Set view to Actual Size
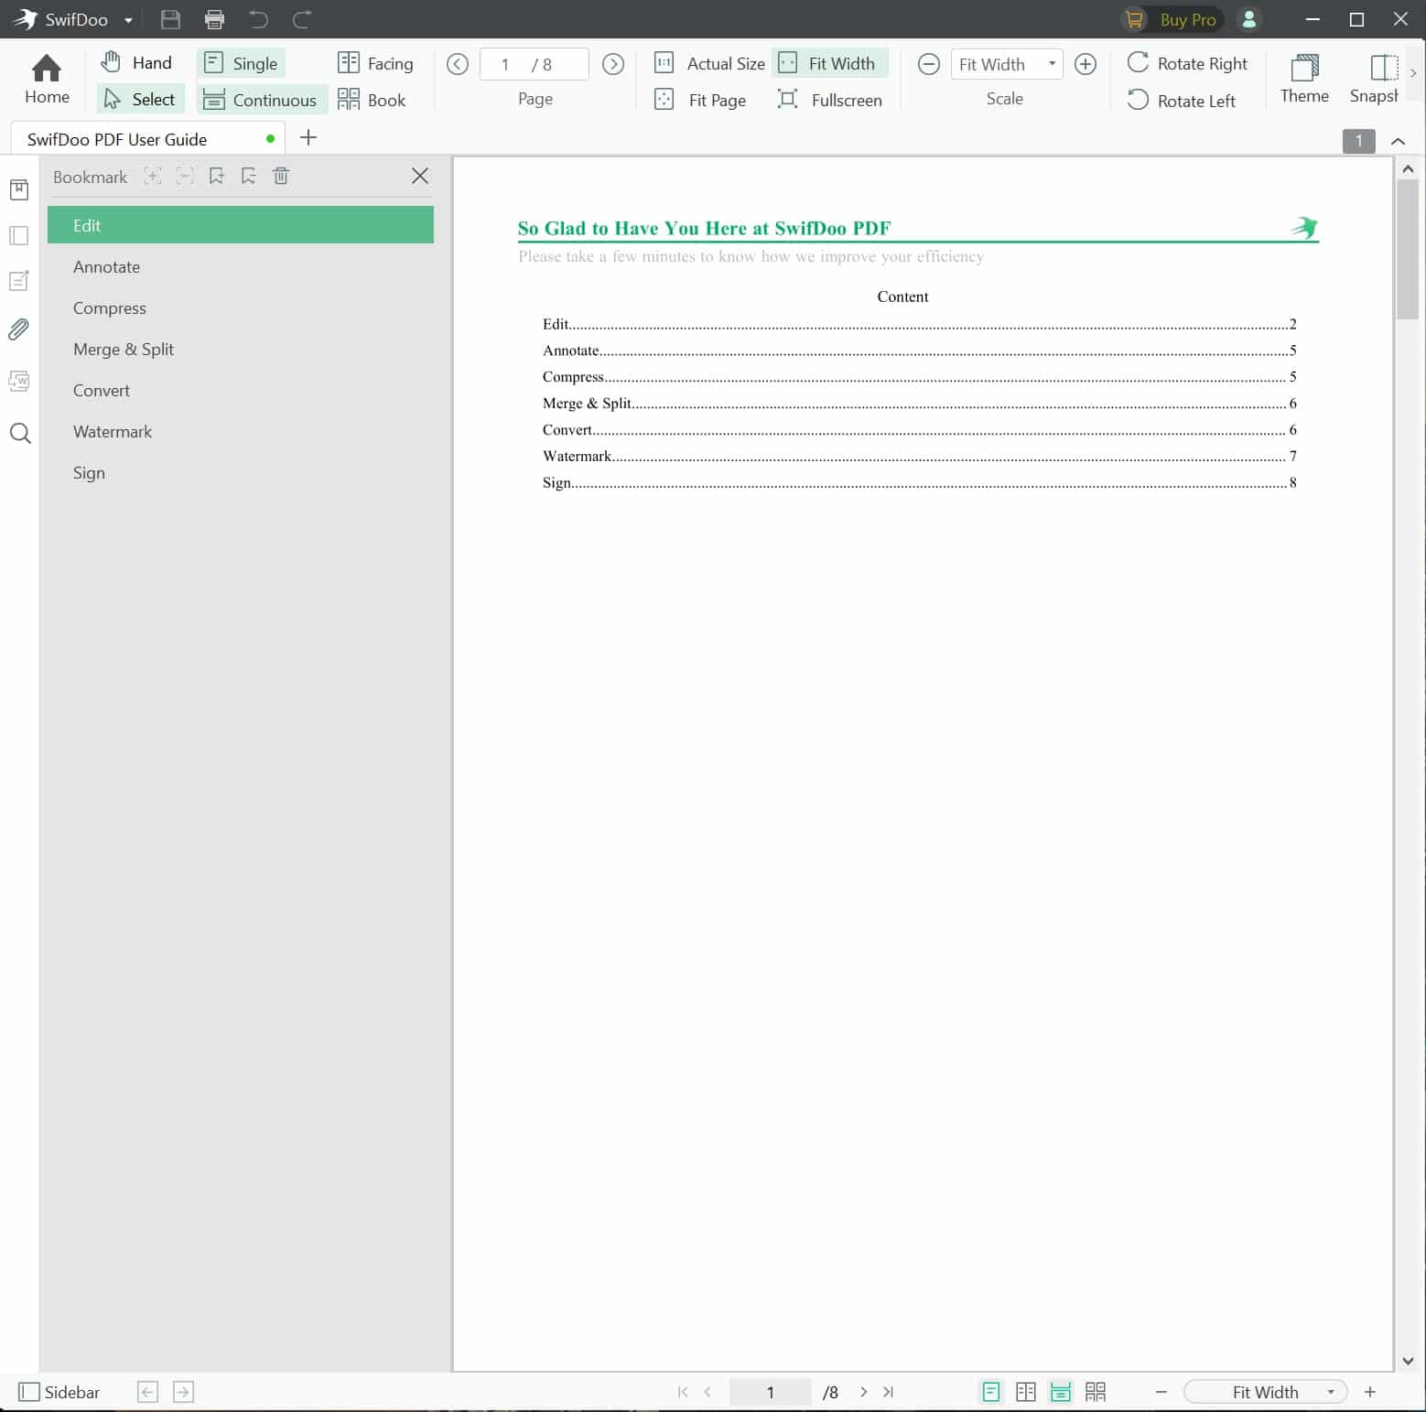The width and height of the screenshot is (1426, 1412). (710, 63)
